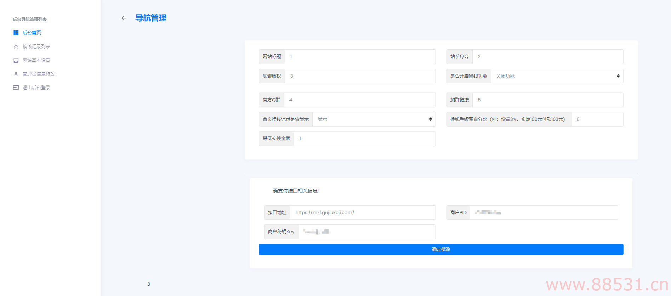
Task: Click the 商户秘钥Key label
Action: click(x=281, y=232)
